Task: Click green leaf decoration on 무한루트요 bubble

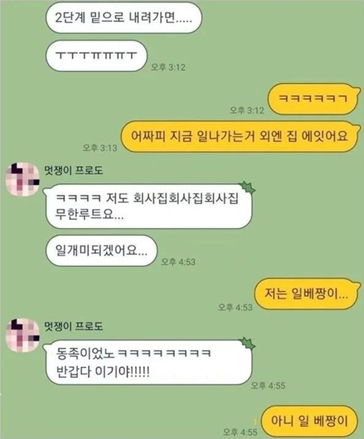Action: tap(247, 188)
